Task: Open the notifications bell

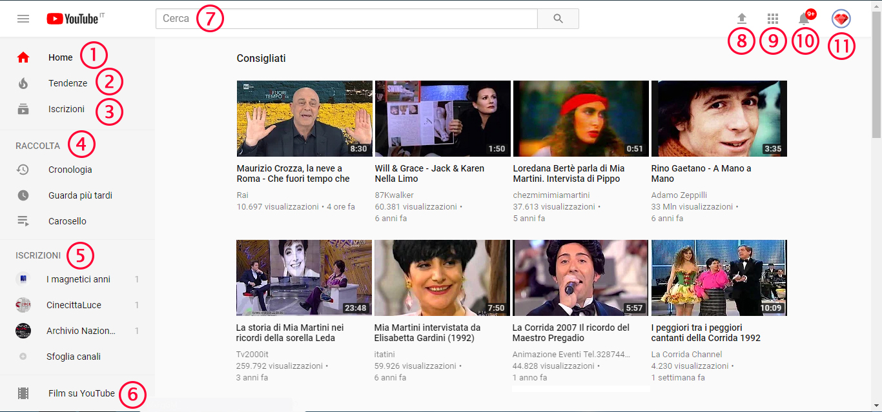Action: coord(804,19)
